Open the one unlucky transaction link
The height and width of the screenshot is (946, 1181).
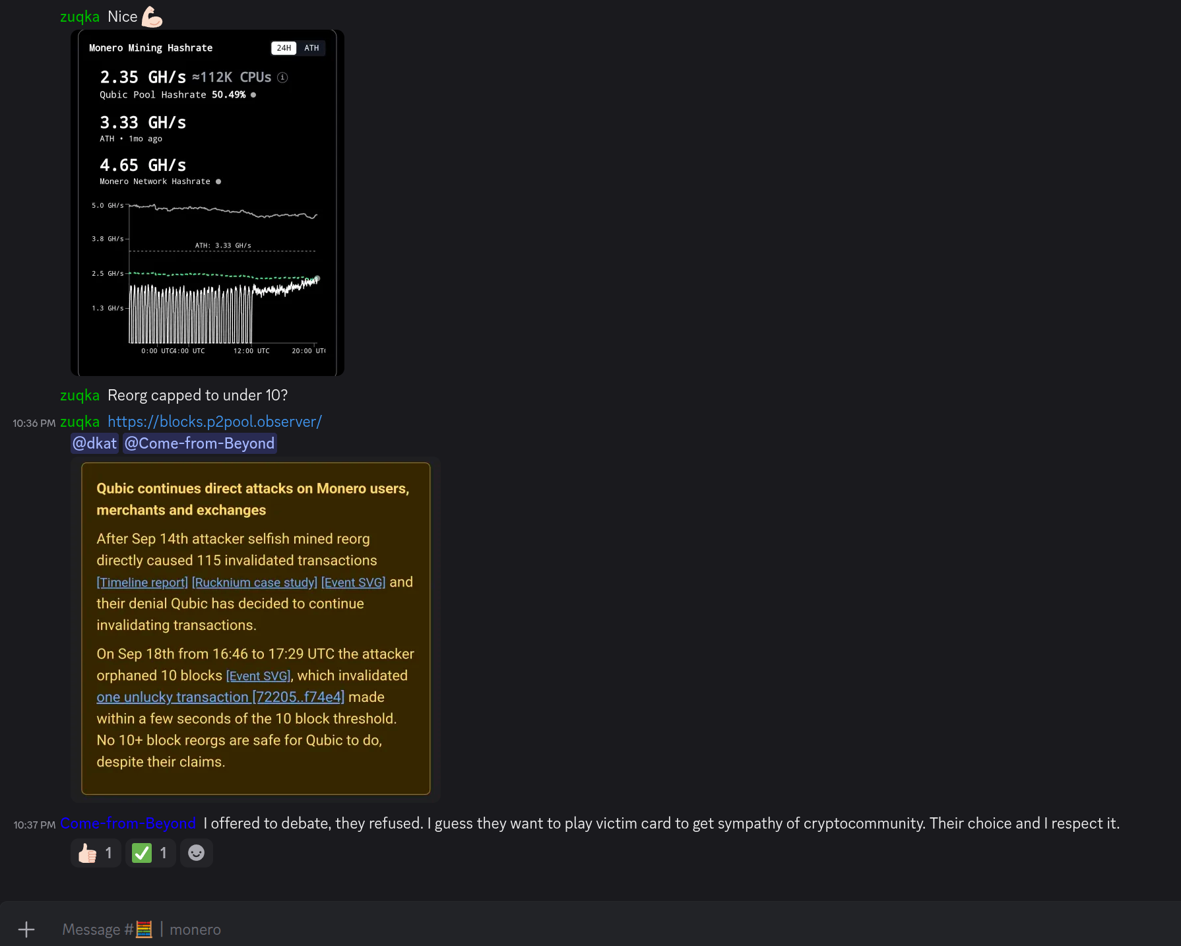point(220,697)
